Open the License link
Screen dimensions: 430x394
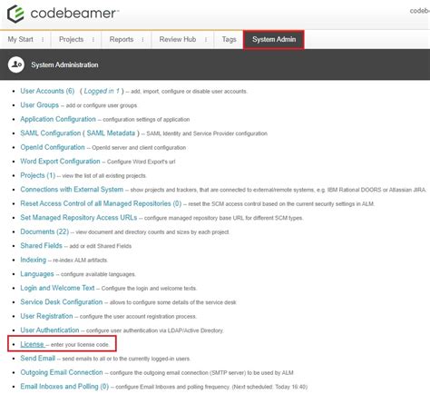(32, 344)
